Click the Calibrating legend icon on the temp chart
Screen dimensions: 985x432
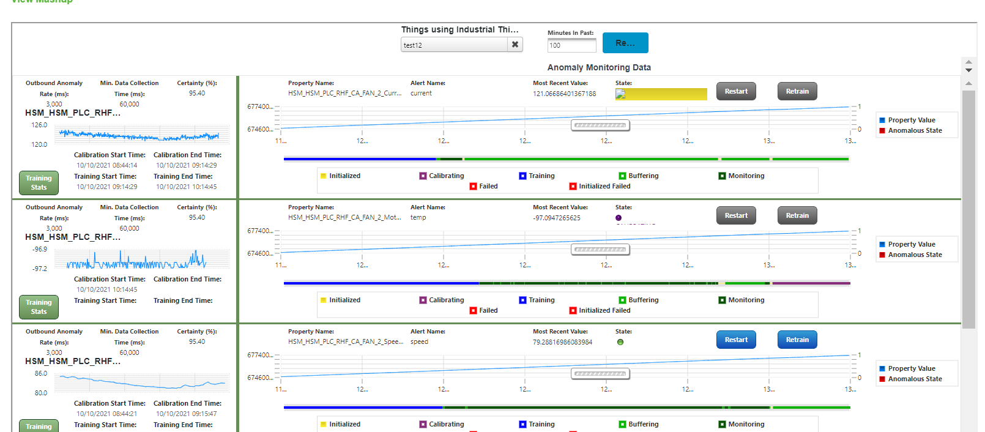pyautogui.click(x=422, y=300)
